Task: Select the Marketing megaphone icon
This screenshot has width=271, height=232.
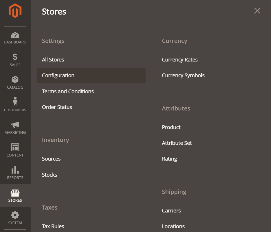Action: (x=15, y=125)
